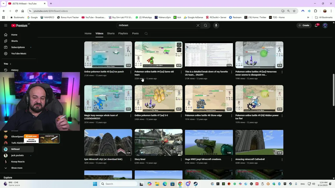Add Pokemon battle #4 to Watch later
The image size is (335, 188).
coord(179,45)
